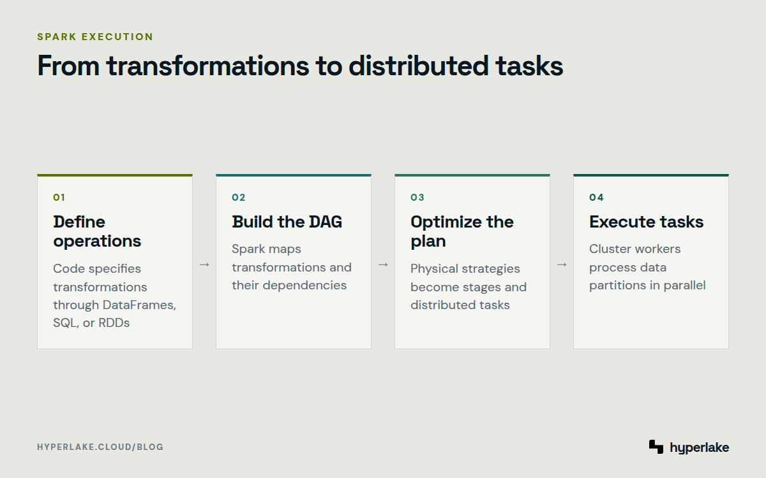Select the Execute tasks card heading

point(647,222)
